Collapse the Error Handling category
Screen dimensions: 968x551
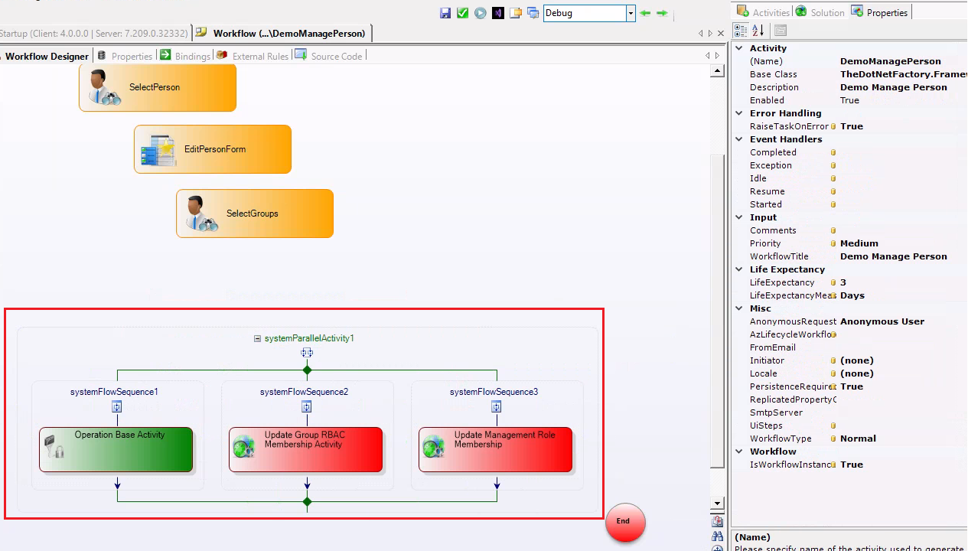coord(739,113)
